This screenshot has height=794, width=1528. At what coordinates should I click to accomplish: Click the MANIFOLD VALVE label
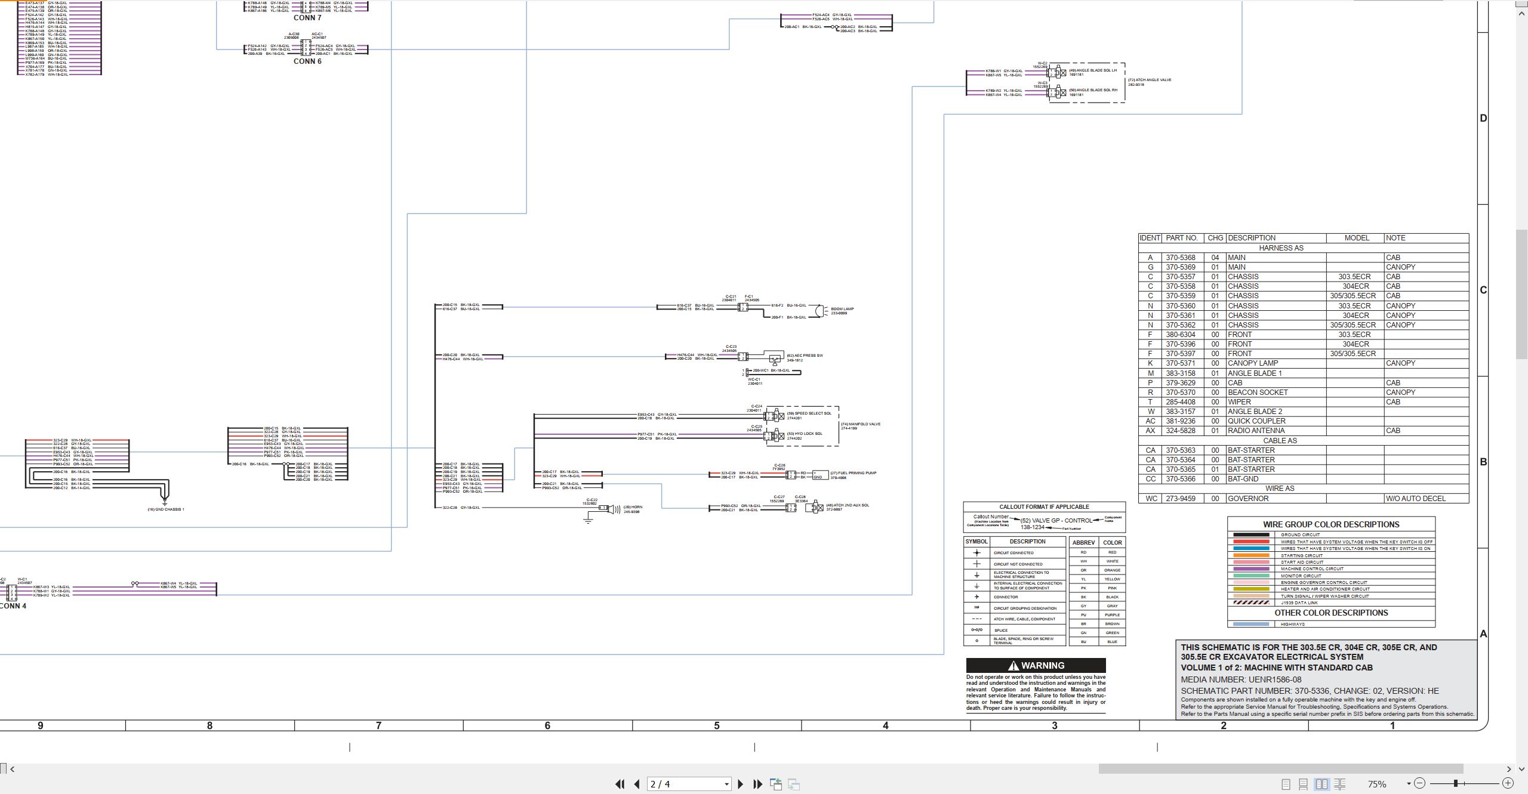(860, 424)
